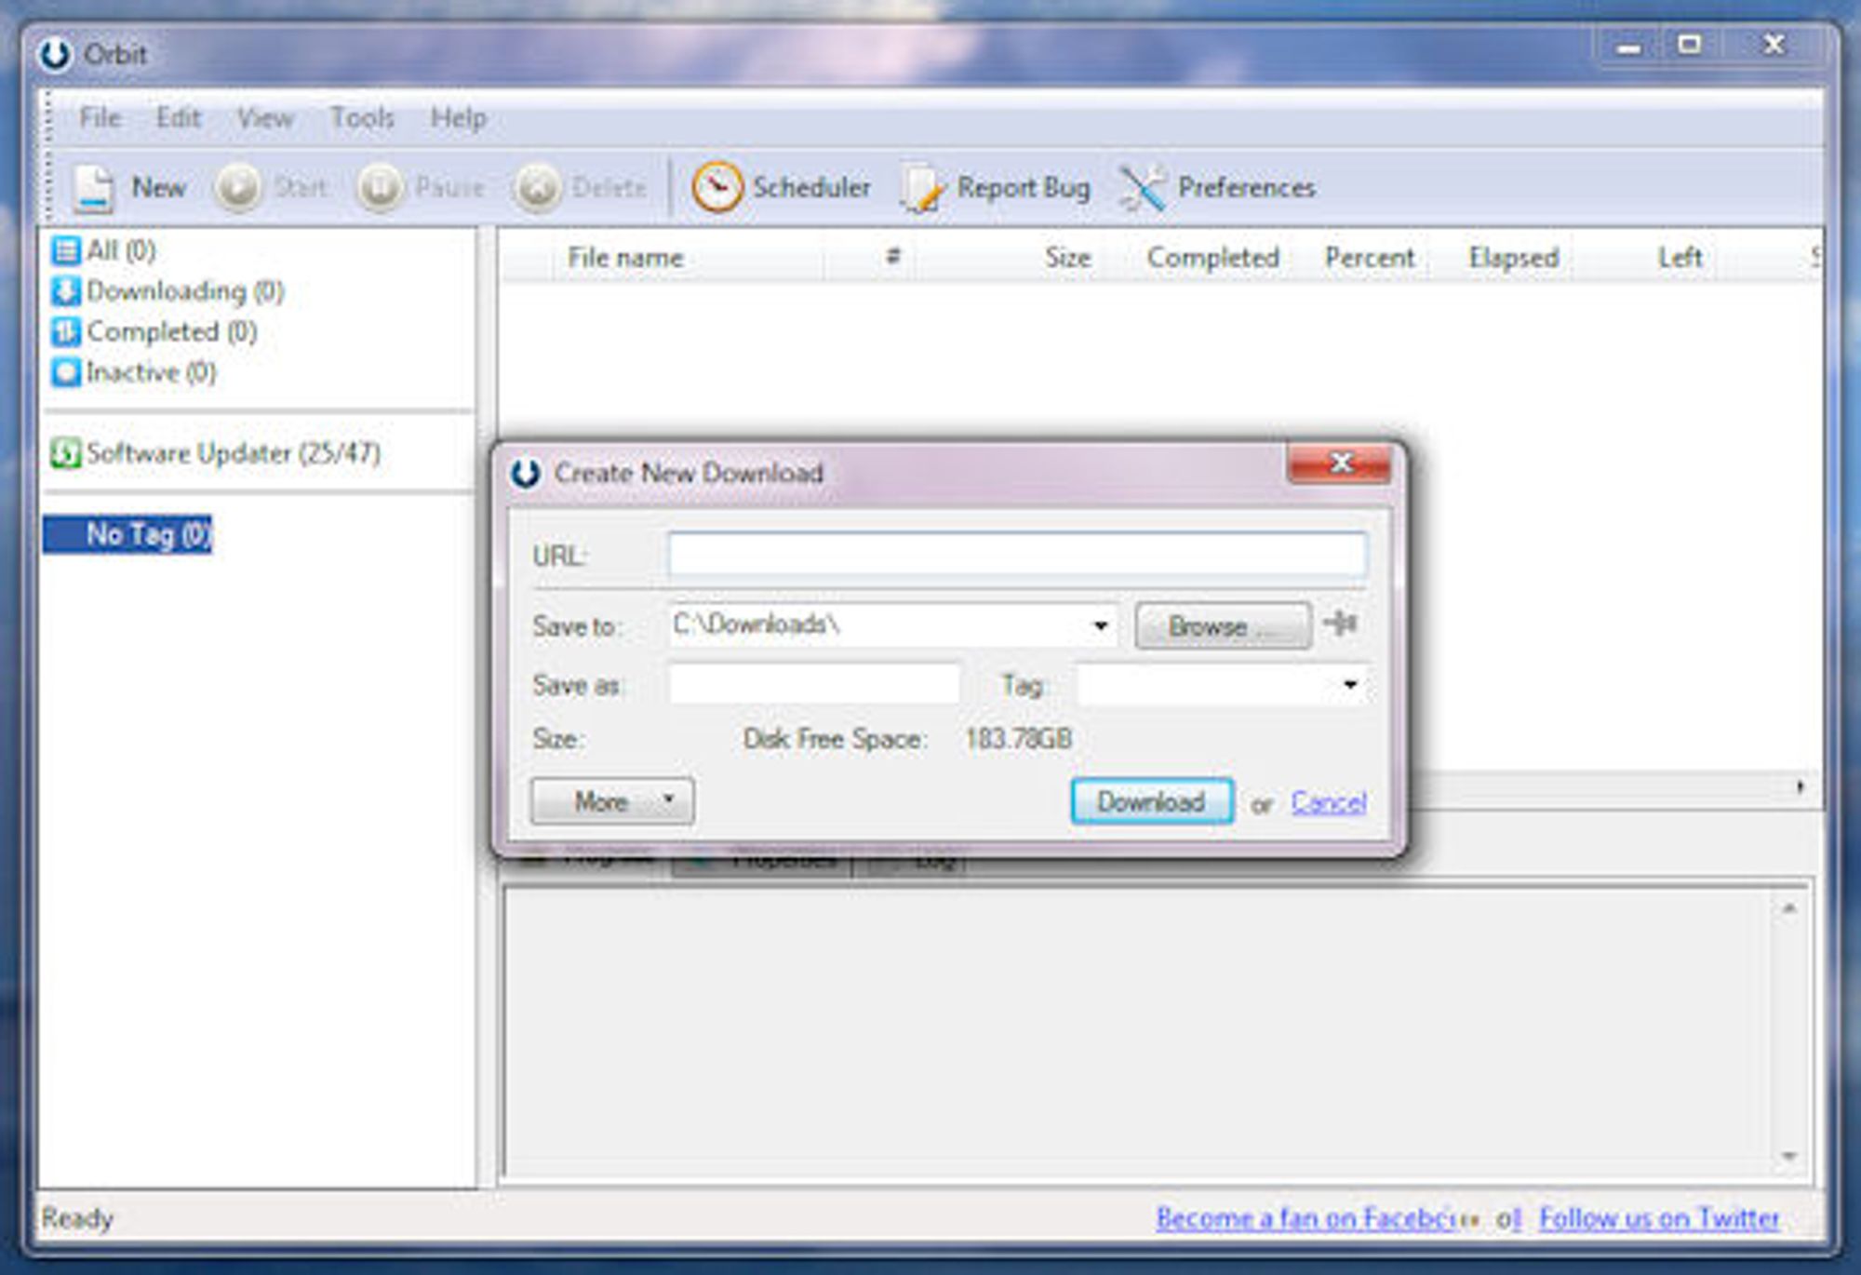Screen dimensions: 1861x1275
Task: Click the log pane scroll down arrow
Action: 1789,1157
